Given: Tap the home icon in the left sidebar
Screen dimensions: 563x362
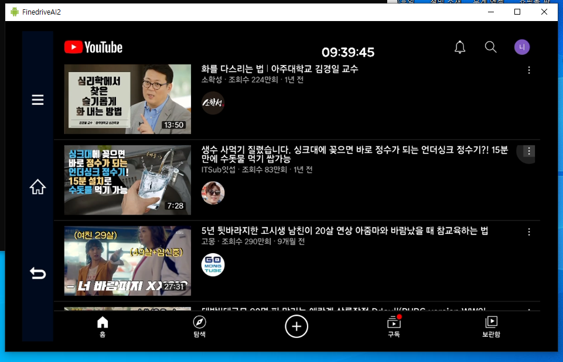Looking at the screenshot, I should pyautogui.click(x=37, y=187).
